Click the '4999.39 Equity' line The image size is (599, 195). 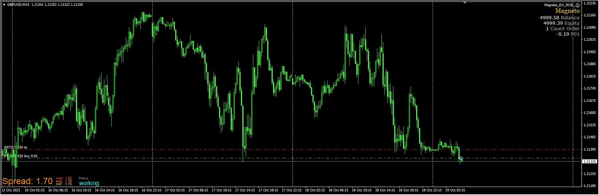click(561, 23)
